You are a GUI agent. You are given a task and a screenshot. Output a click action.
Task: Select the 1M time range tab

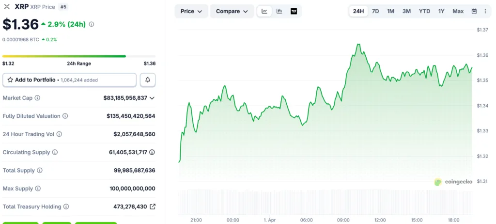pyautogui.click(x=391, y=11)
